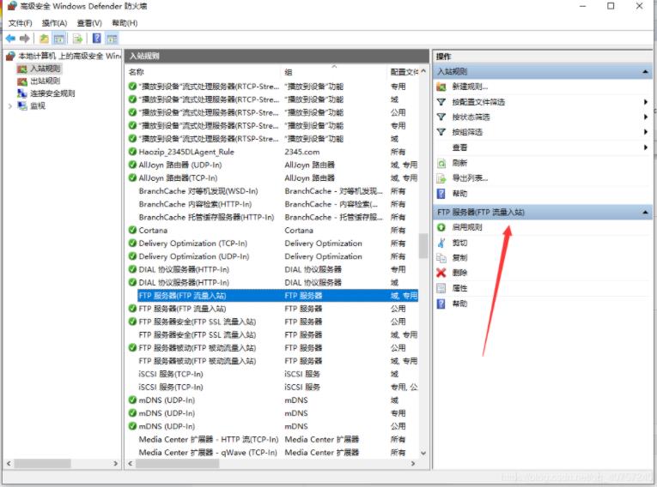The image size is (657, 487).
Task: Select Media Center 扩展器 - qWave (TCP-In) rule
Action: 208,452
